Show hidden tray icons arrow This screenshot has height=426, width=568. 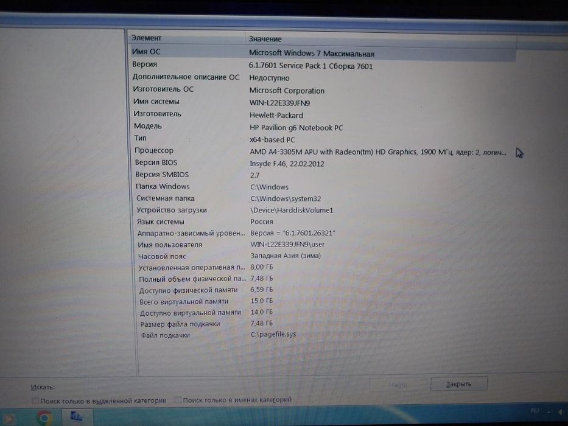tap(549, 412)
